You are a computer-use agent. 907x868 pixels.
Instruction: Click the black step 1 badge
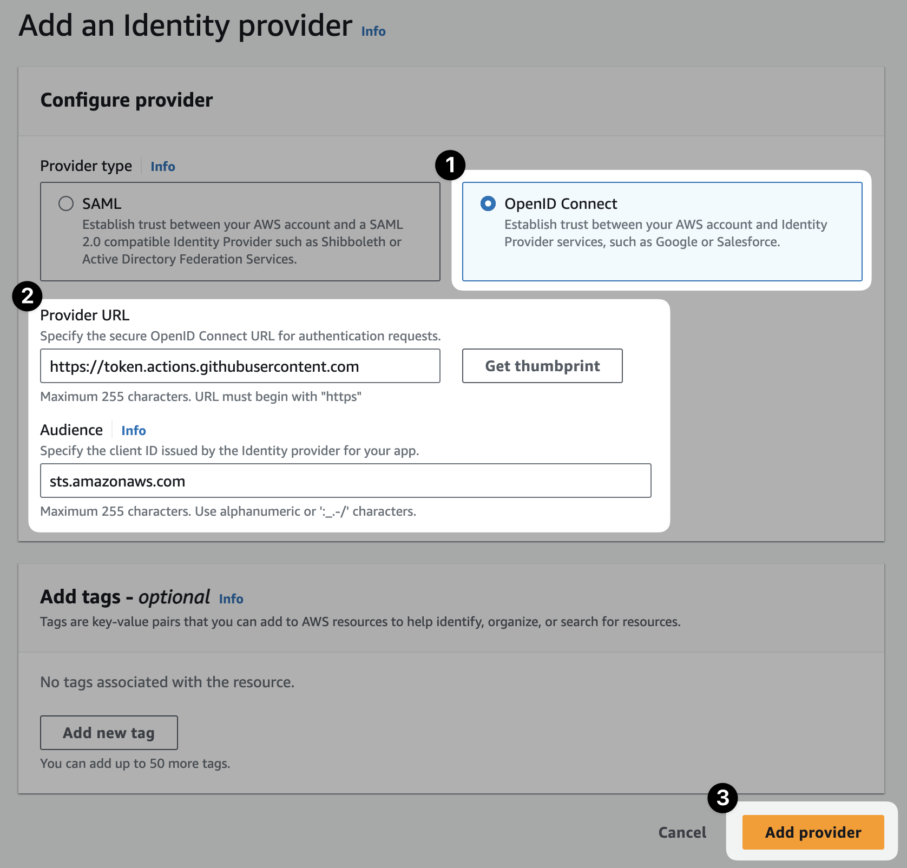pos(450,165)
